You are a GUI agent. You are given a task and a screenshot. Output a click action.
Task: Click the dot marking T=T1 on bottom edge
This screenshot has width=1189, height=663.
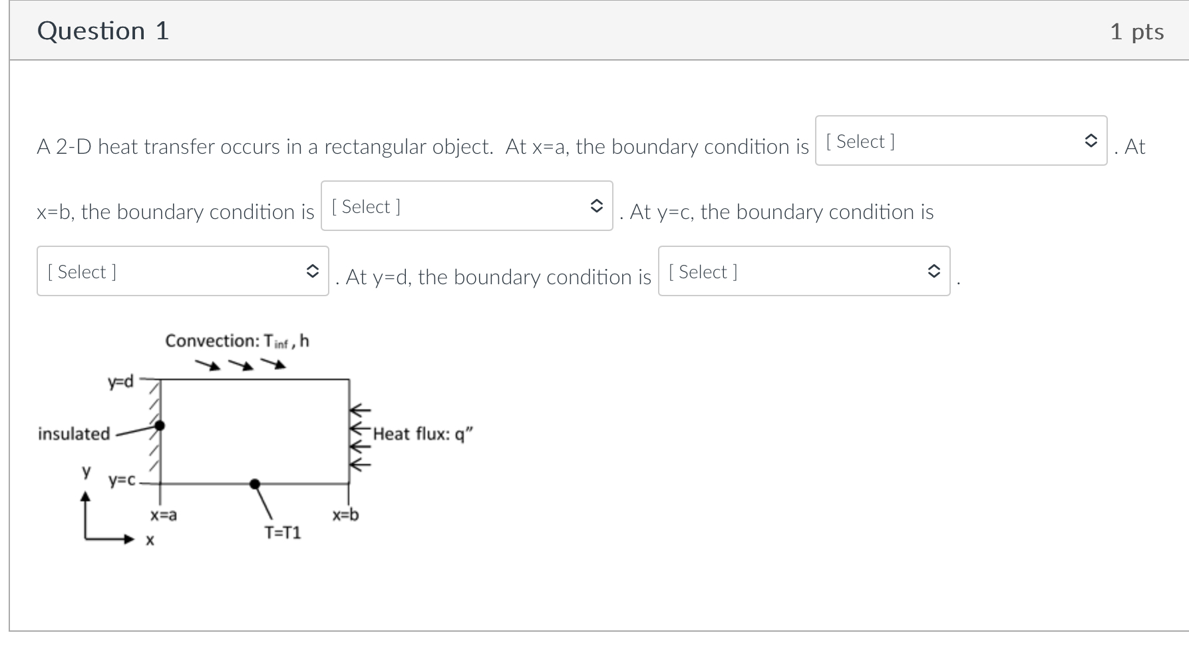tap(255, 483)
